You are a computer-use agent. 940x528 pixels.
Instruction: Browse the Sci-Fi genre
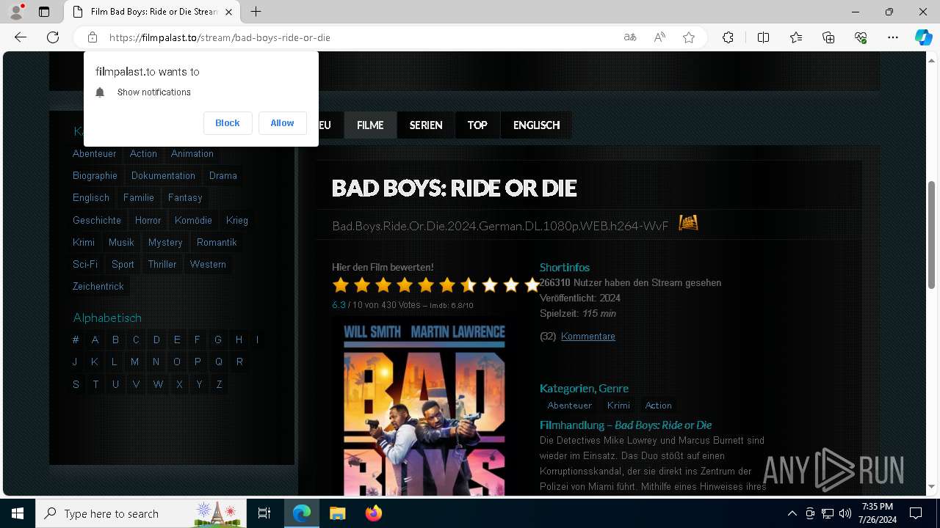85,264
